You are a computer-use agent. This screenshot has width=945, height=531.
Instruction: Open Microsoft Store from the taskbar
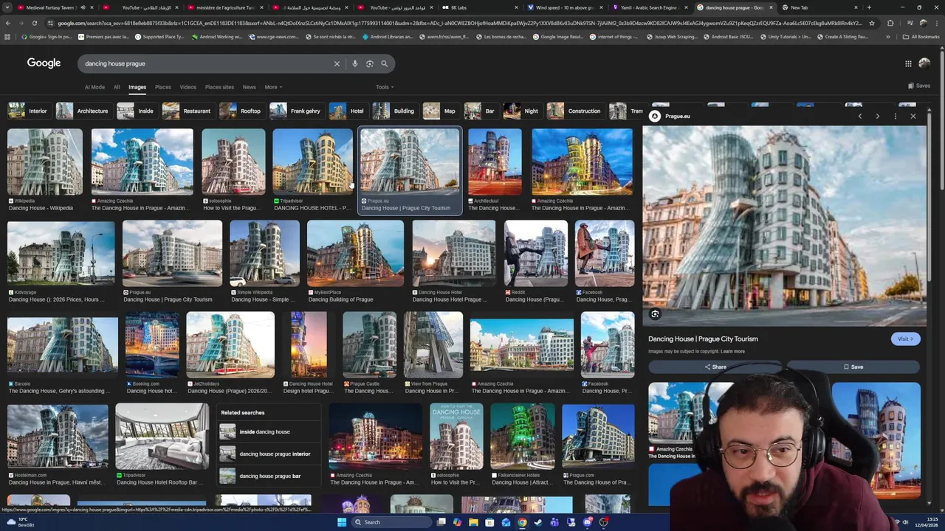point(489,522)
